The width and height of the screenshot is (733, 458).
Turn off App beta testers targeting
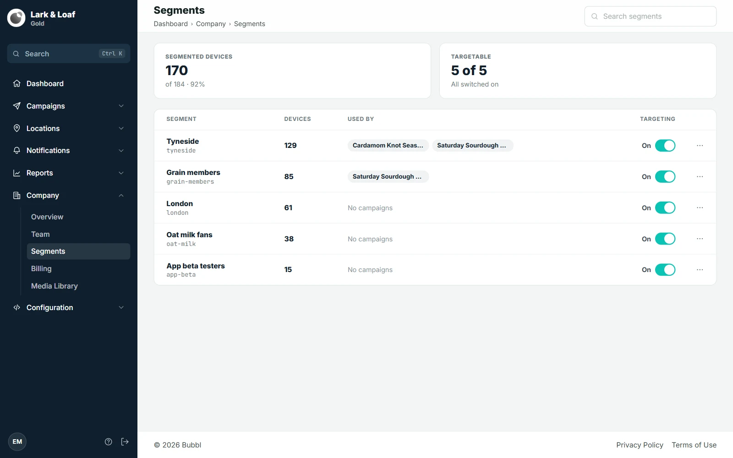665,270
